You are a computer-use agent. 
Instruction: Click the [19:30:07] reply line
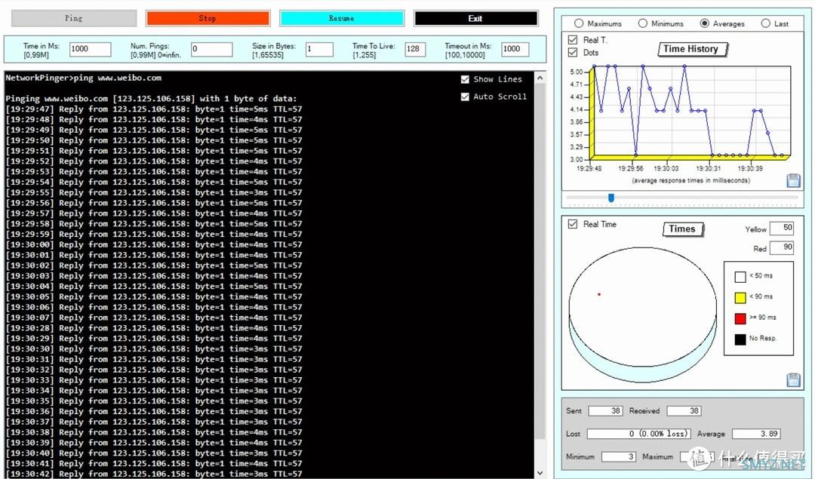[x=154, y=318]
